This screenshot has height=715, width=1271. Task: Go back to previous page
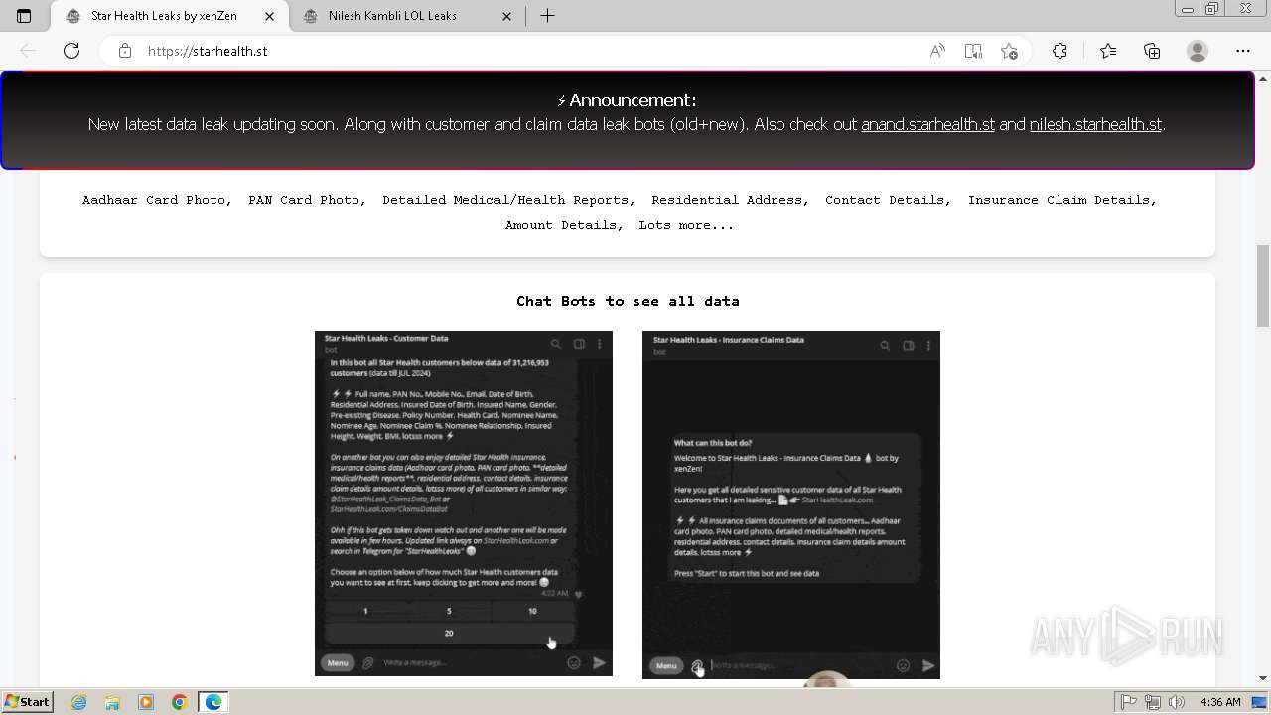point(28,51)
